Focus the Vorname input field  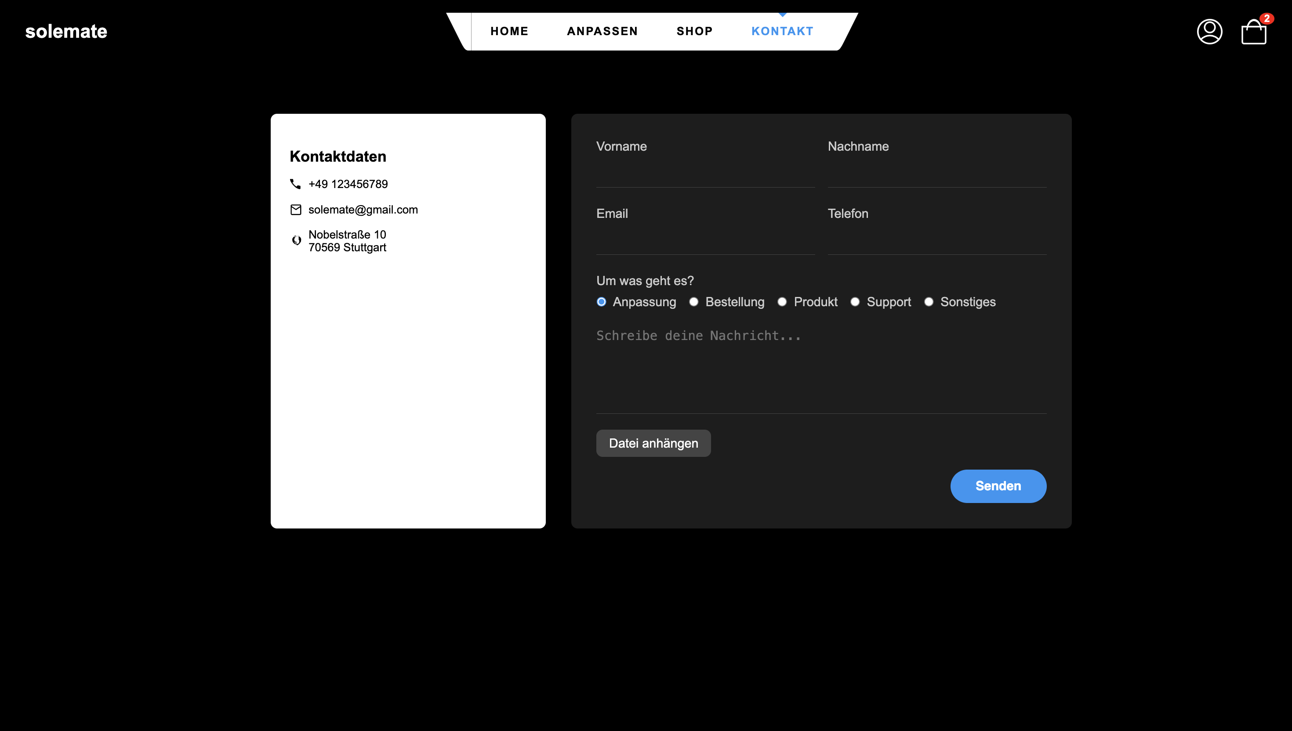705,174
